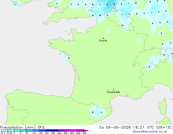Image resolution: width=173 pixels, height=134 pixels.
Task: Click the '0.1' legend scale value
Action: [x=3, y=133]
